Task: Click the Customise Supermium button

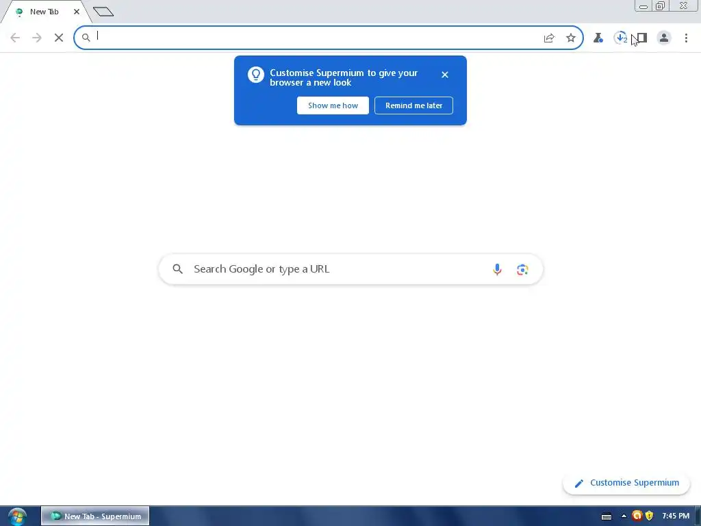Action: point(626,483)
